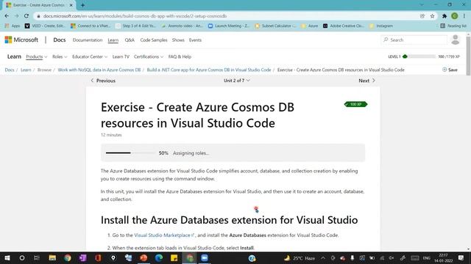Click the Docs search field
The height and width of the screenshot is (264, 471).
pos(414,40)
